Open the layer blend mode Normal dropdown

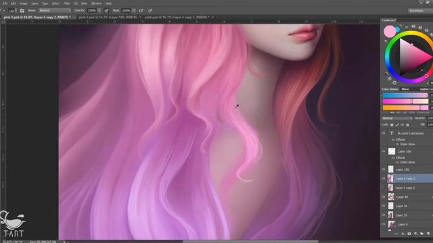[x=397, y=118]
